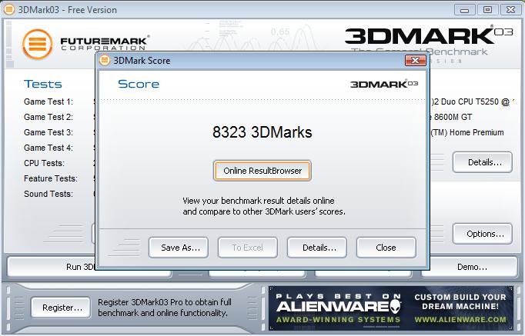
Task: Select the '8323 3DMarks' score text
Action: 262,132
